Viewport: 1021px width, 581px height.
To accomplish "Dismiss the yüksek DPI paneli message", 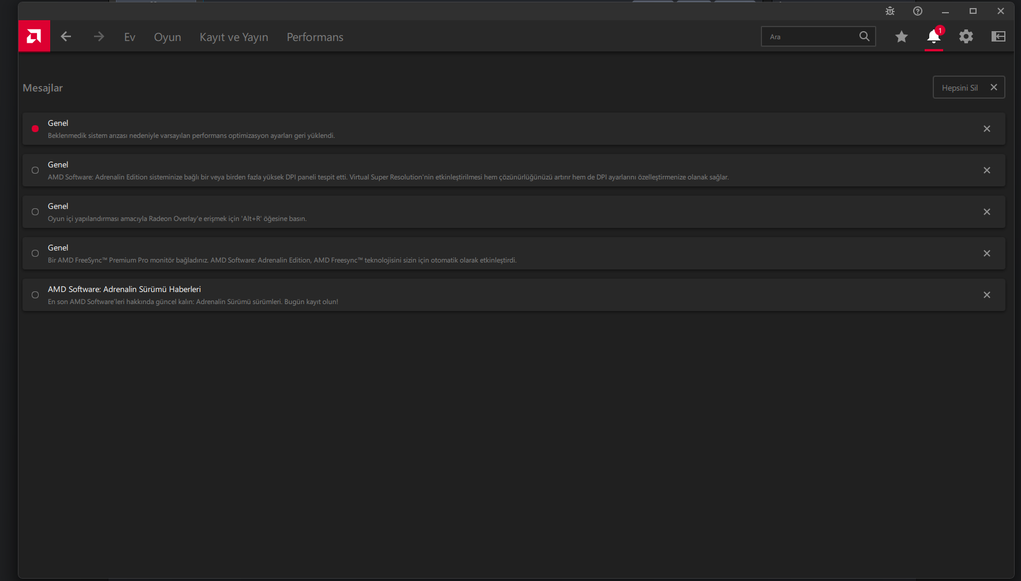I will click(x=987, y=170).
